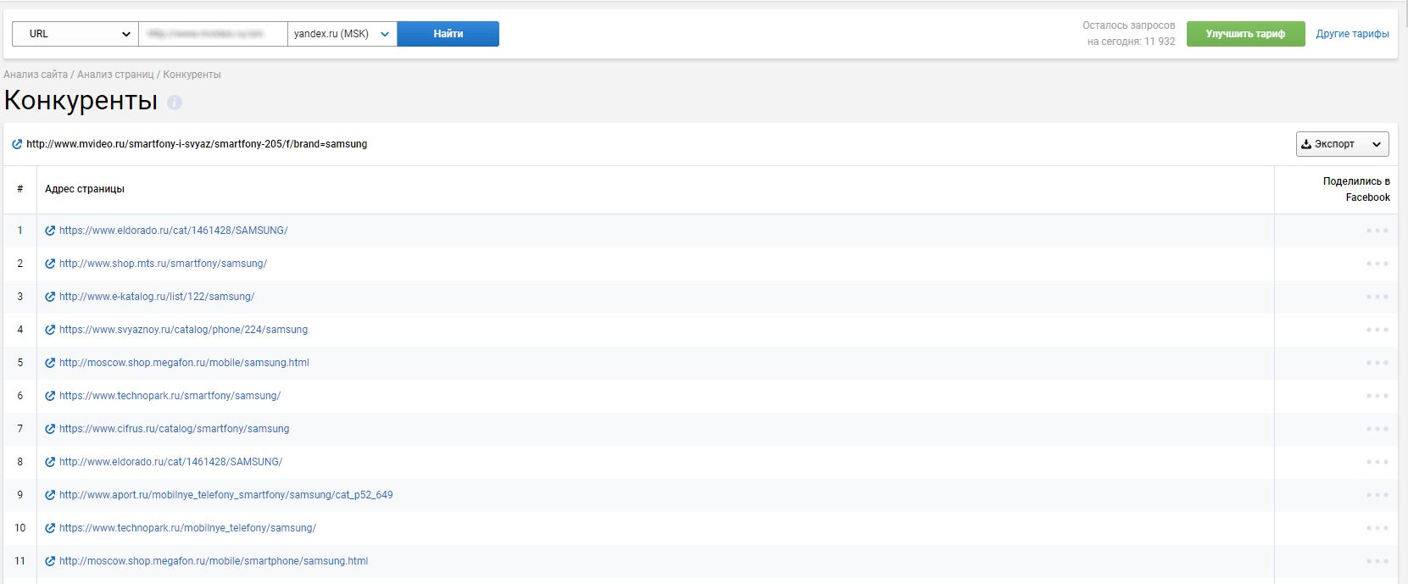Open the Другие тарифы link
The height and width of the screenshot is (584, 1408).
pyautogui.click(x=1352, y=34)
